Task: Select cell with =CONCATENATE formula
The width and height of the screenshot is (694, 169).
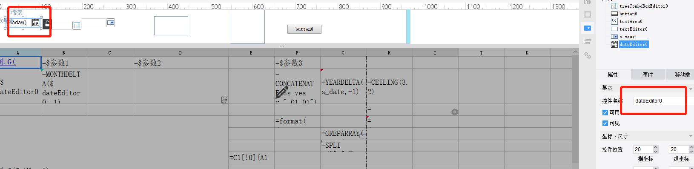Action: point(297,86)
